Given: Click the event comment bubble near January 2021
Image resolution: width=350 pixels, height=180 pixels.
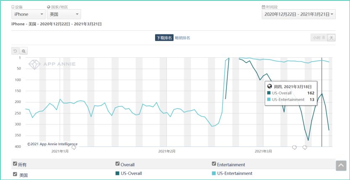Looking at the screenshot, I should (x=74, y=147).
